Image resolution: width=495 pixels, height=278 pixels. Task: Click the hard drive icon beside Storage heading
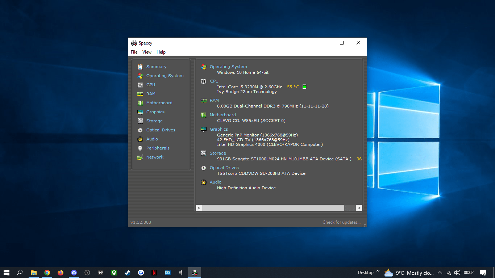(x=204, y=153)
